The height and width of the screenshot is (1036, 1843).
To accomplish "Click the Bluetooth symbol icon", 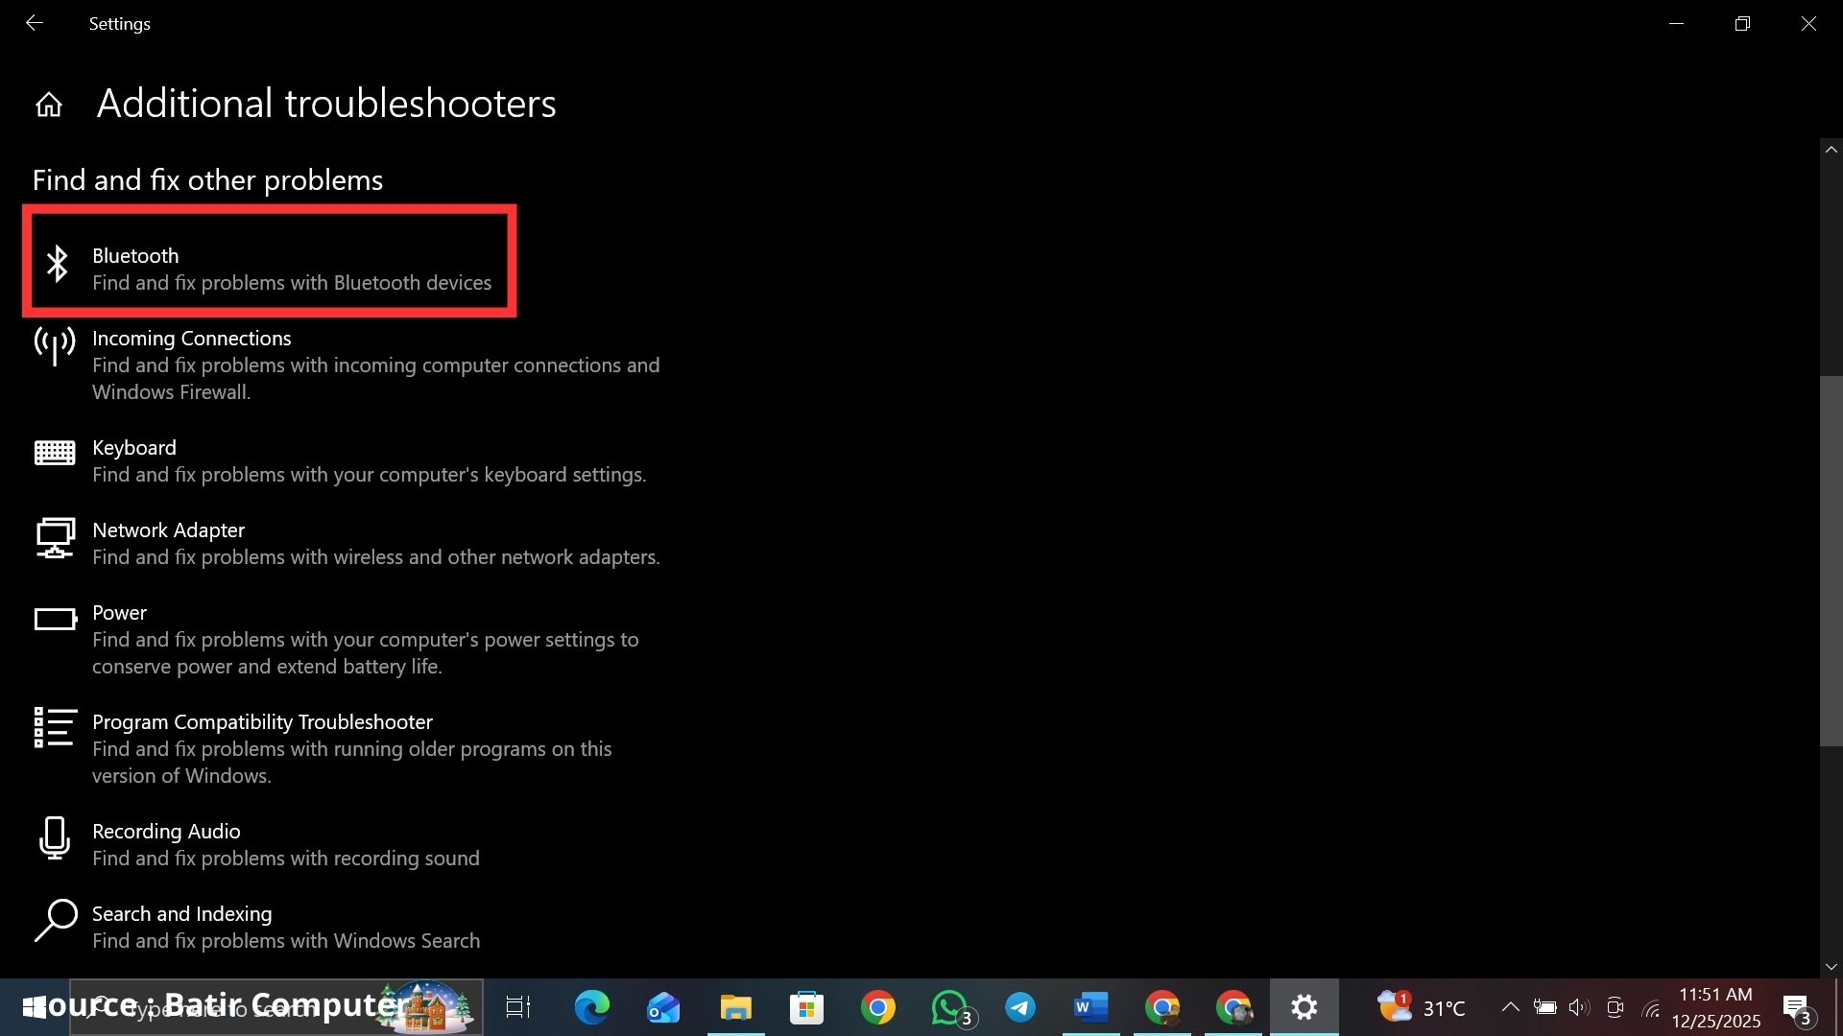I will click(x=58, y=264).
